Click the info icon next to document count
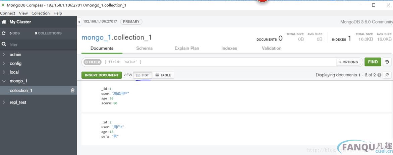 (379, 75)
